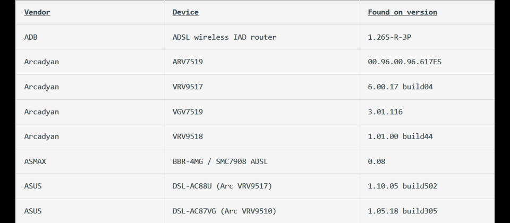The image size is (510, 223).
Task: Select the ARV7519 device cell
Action: (188, 62)
